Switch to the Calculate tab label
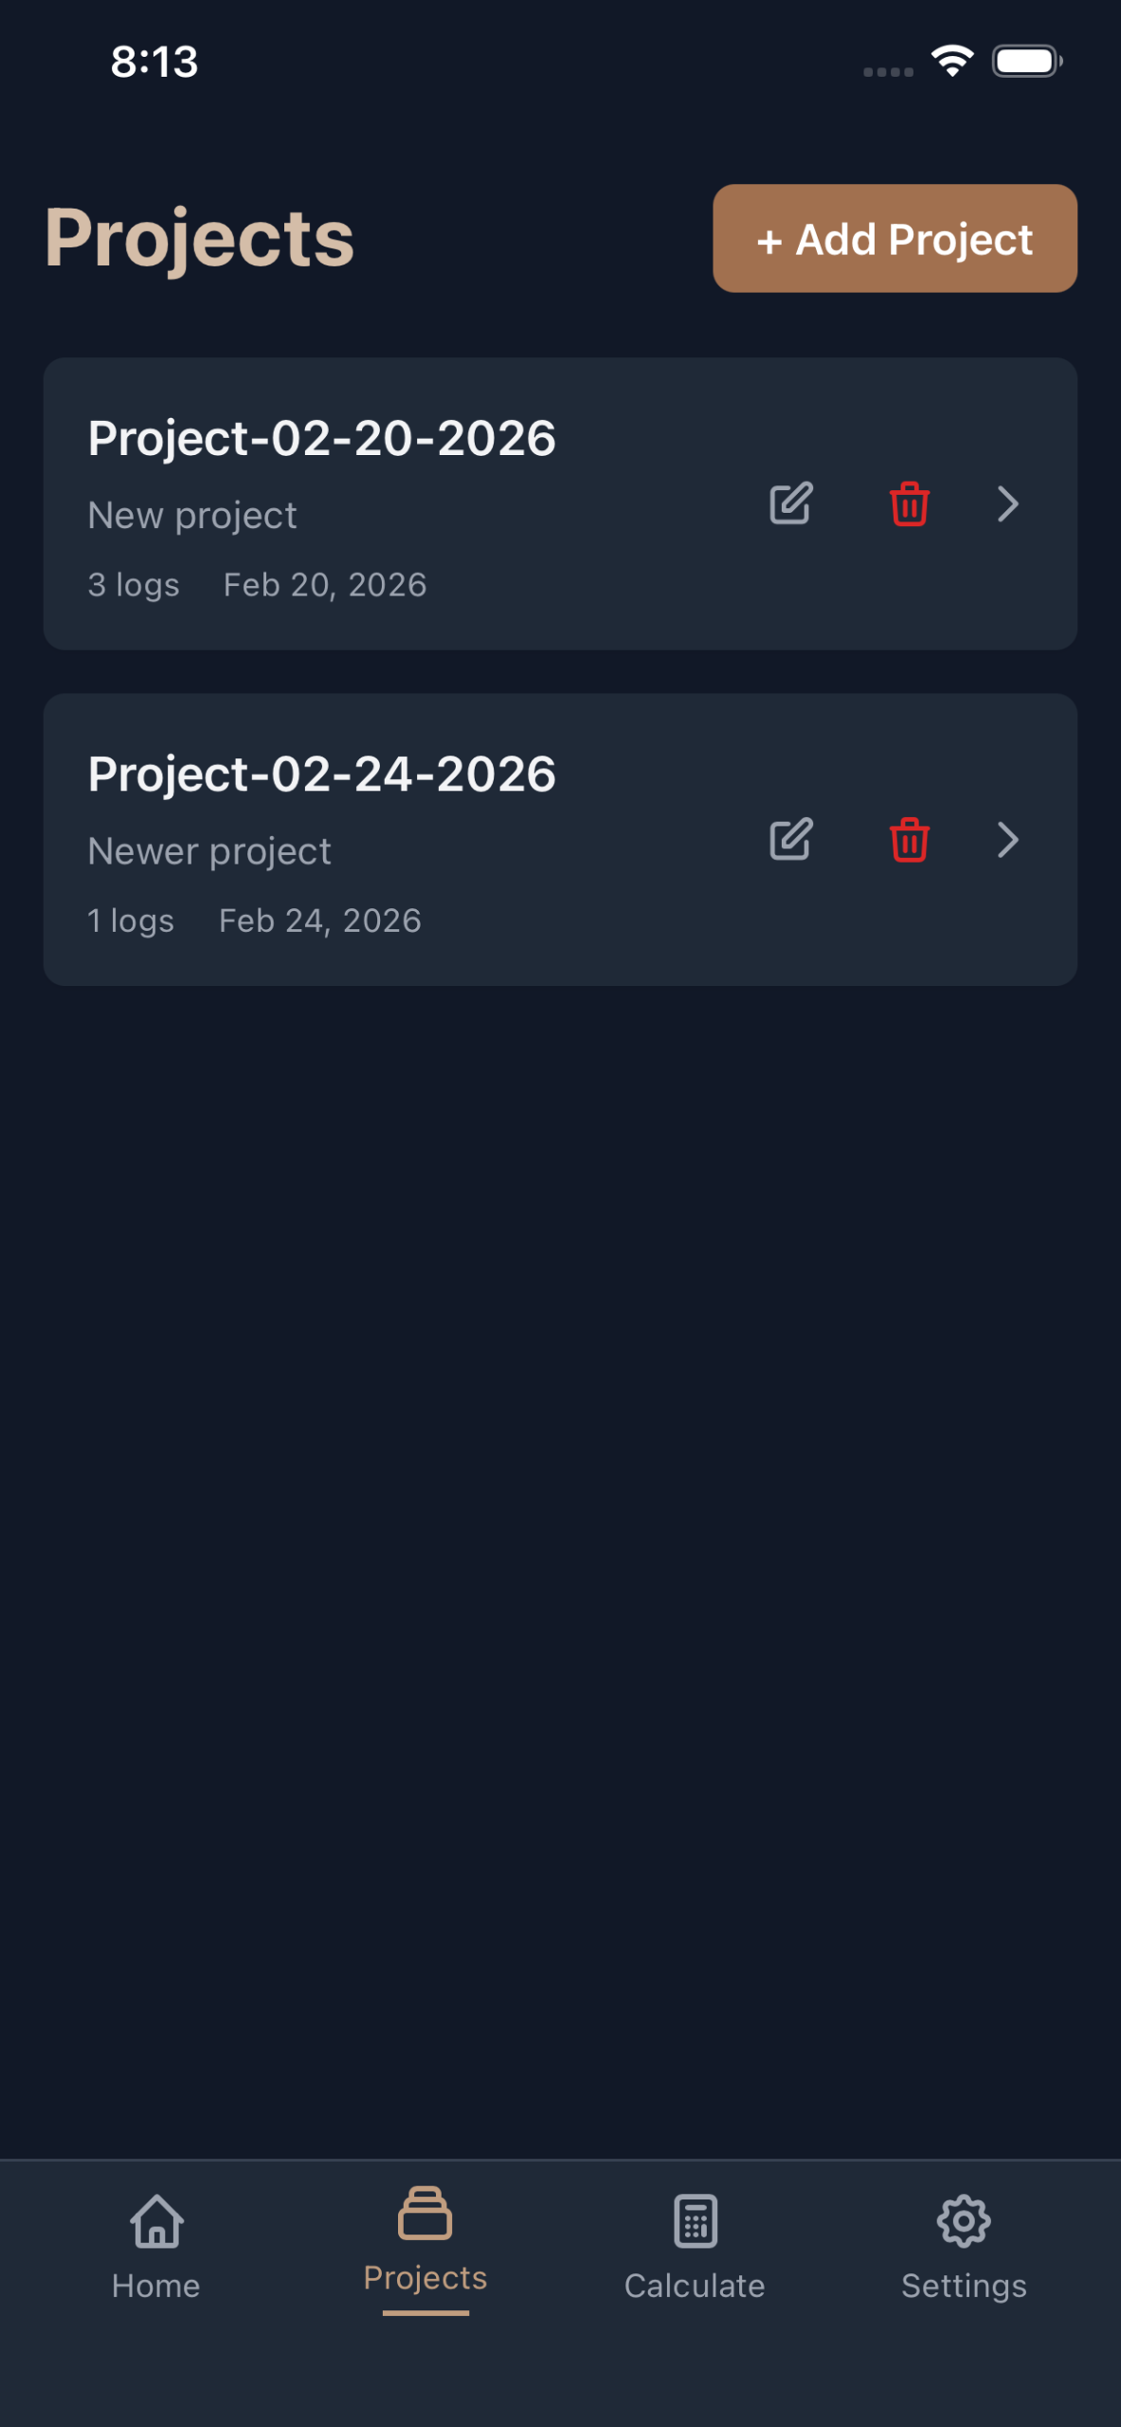Image resolution: width=1121 pixels, height=2427 pixels. [x=695, y=2286]
